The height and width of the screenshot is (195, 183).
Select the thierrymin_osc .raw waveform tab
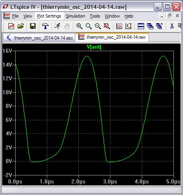click(x=112, y=37)
